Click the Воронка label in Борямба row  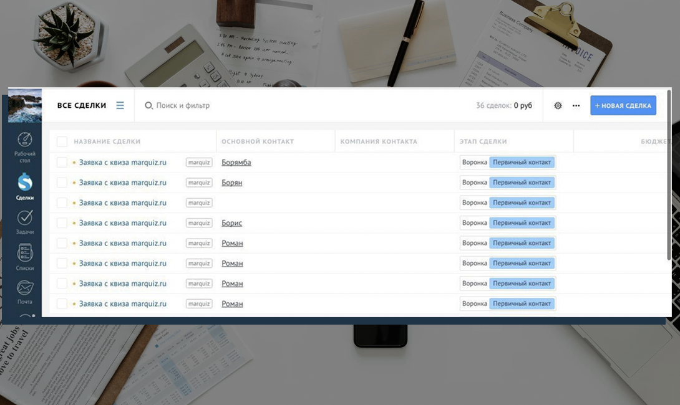[474, 163]
